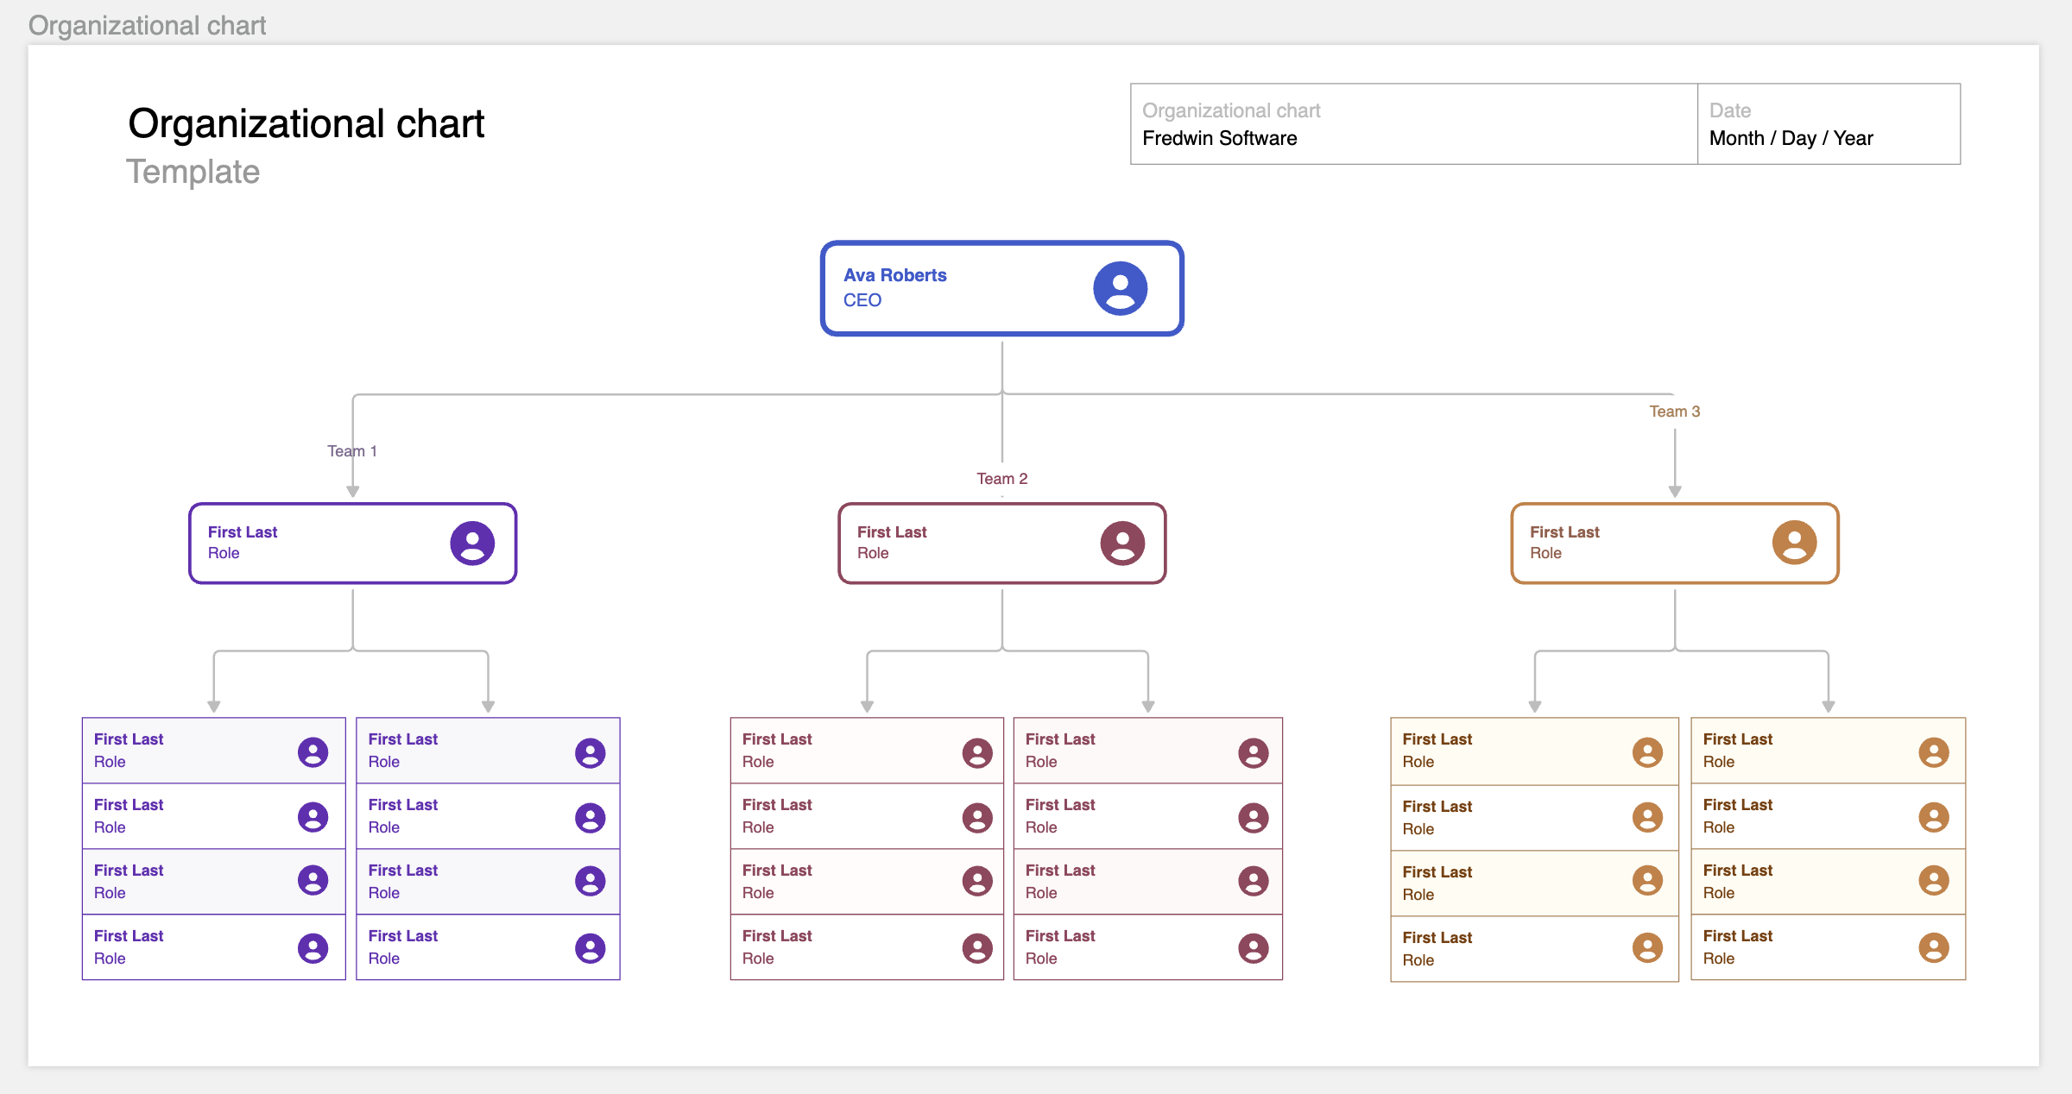Select the Team 2 label above the maroon card
This screenshot has width=2072, height=1094.
click(x=1001, y=477)
